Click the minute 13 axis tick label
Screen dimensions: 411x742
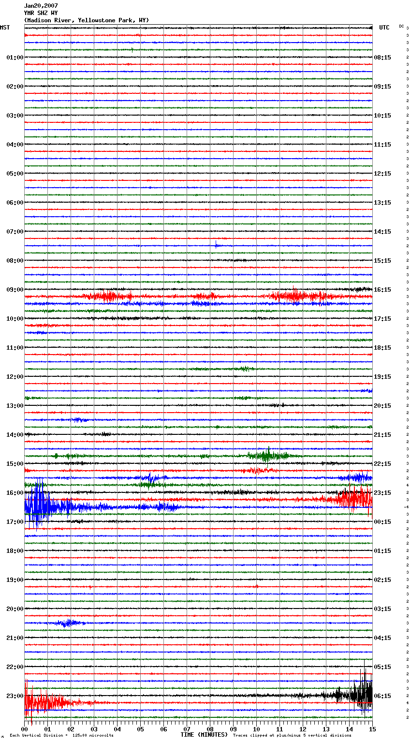[326, 729]
